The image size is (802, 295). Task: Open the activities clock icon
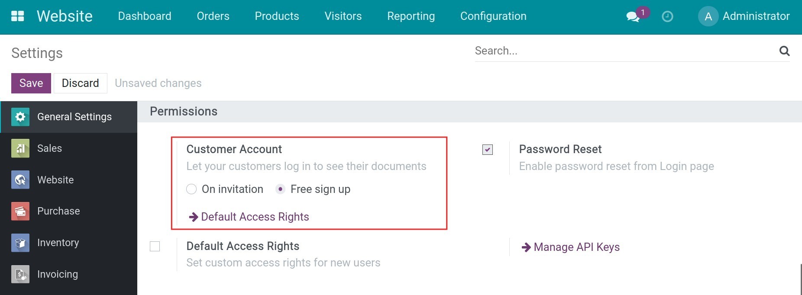[667, 16]
